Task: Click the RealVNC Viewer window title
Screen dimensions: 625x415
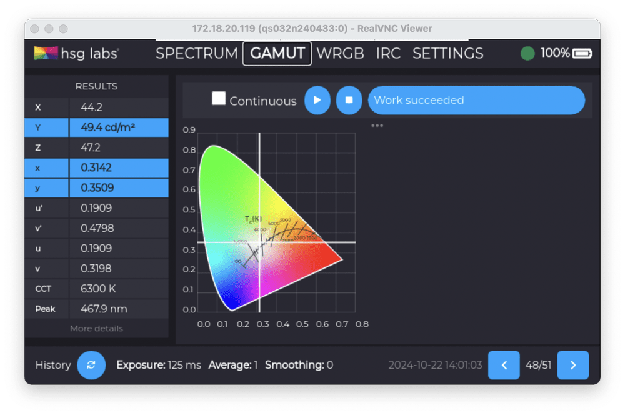Action: pos(312,29)
